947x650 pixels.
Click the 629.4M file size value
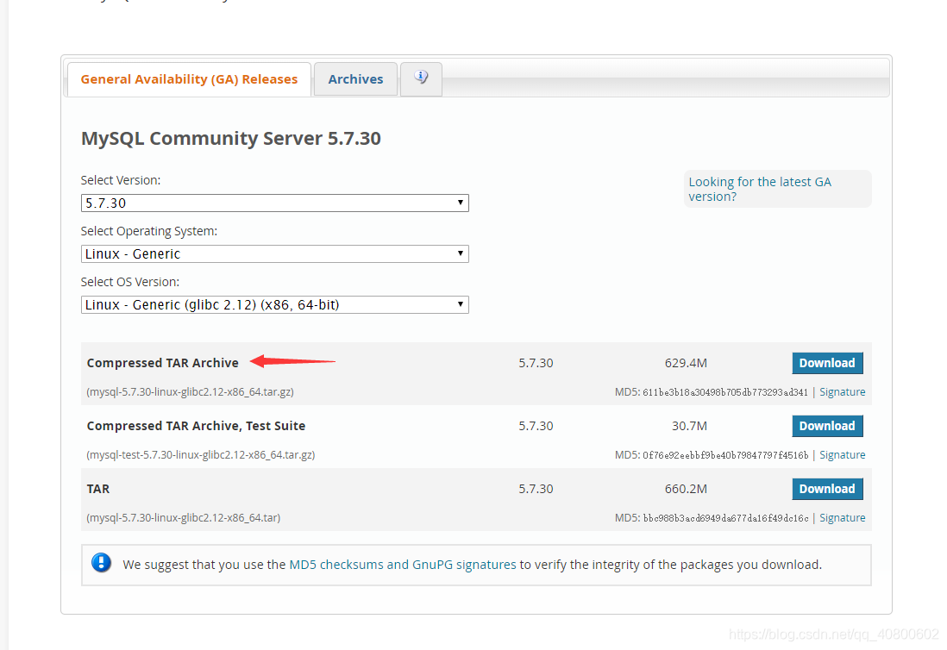(686, 363)
